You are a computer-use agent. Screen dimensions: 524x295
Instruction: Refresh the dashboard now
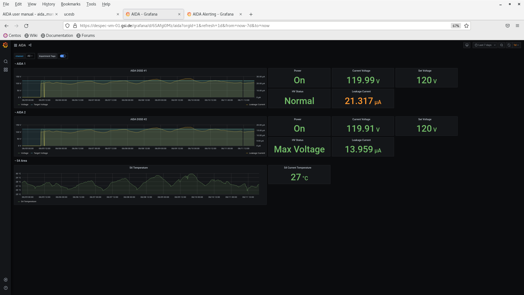point(509,45)
